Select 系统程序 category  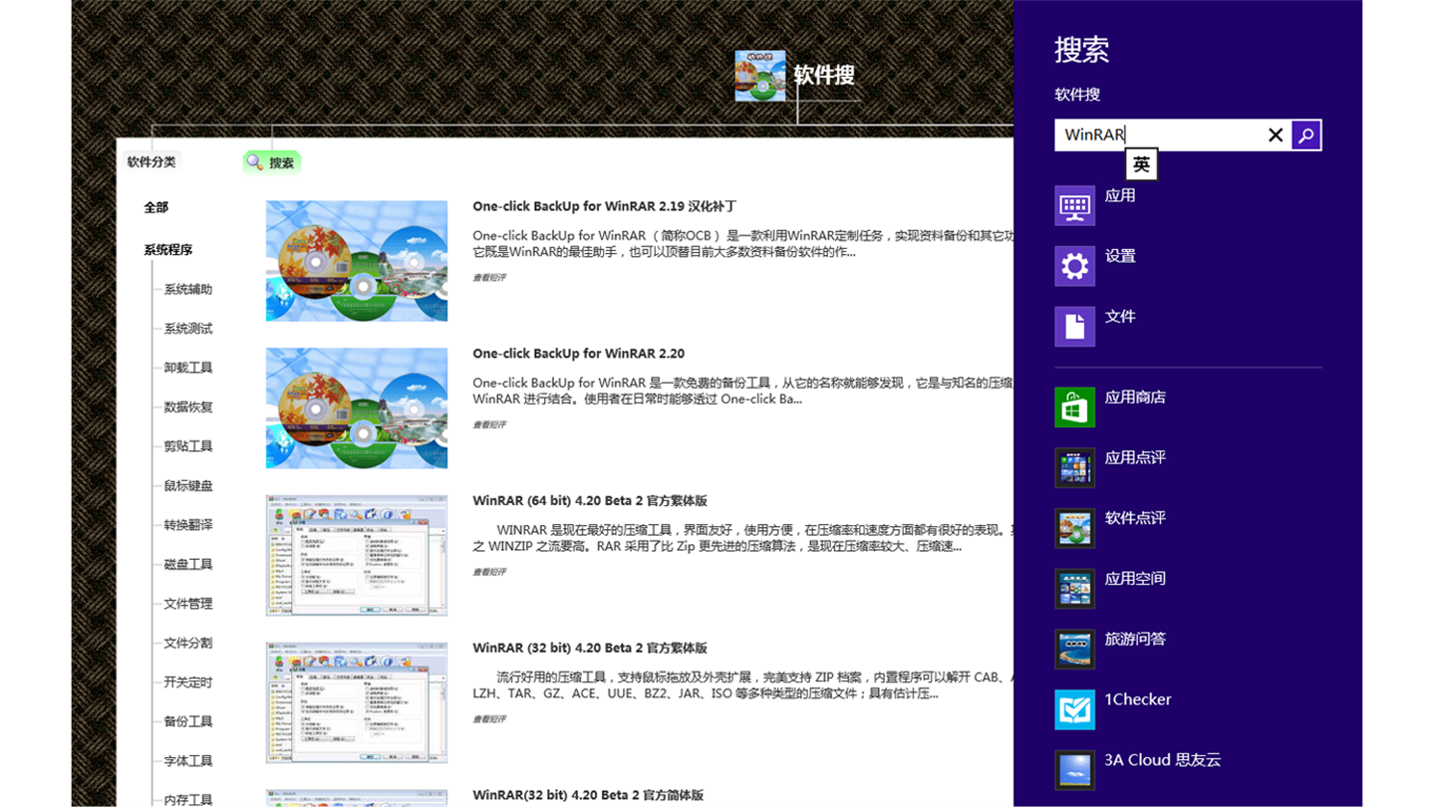point(168,250)
